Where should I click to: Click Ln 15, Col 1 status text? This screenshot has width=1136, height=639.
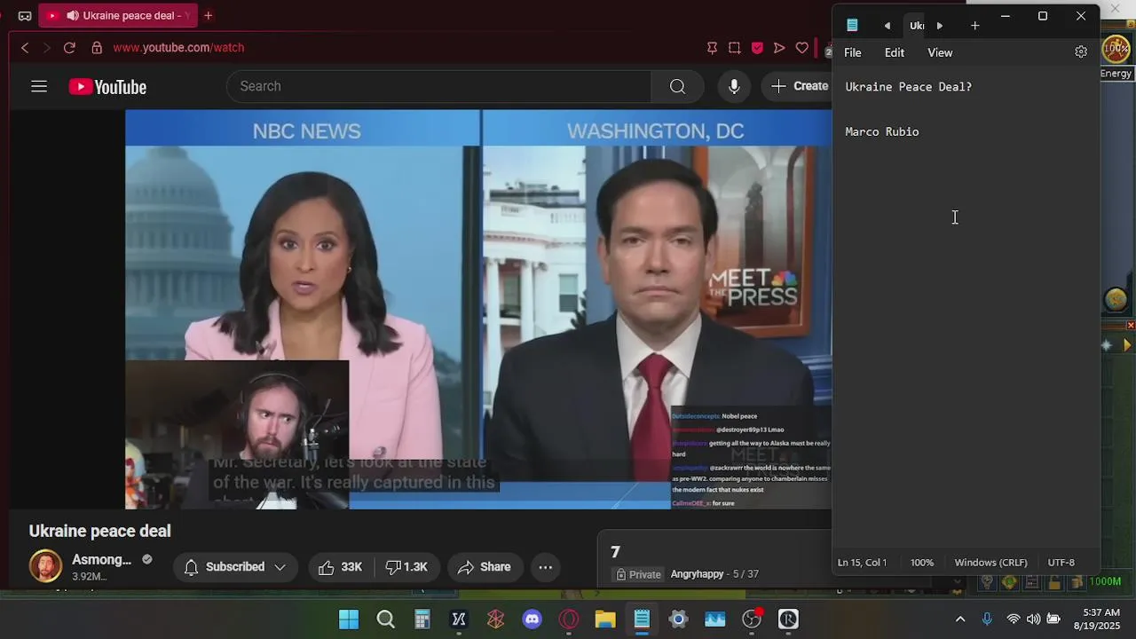click(862, 563)
